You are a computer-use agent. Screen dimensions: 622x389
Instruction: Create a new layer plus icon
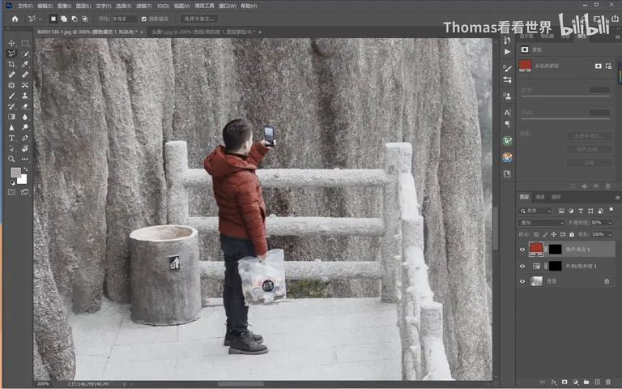coord(597,382)
